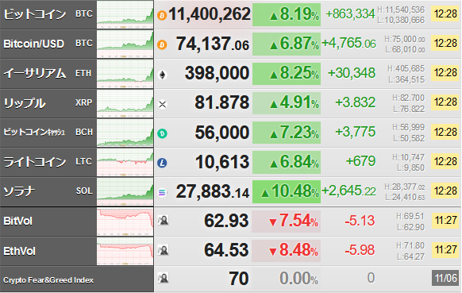The image size is (462, 293).
Task: Click the price 11,400,262
Action: 210,14
